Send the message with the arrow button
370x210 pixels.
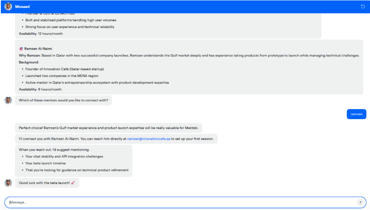click(360, 202)
